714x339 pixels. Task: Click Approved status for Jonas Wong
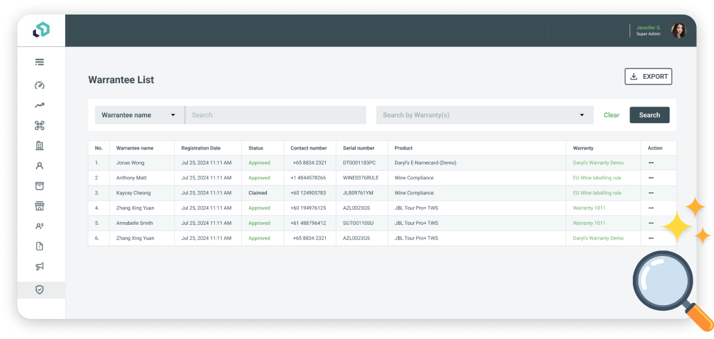click(x=259, y=163)
